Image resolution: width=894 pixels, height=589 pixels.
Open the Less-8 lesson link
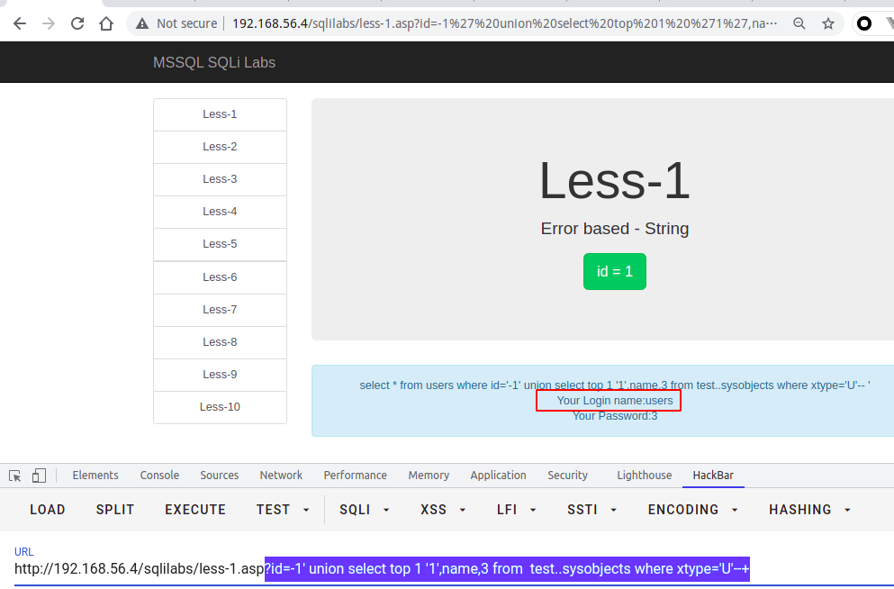click(x=220, y=342)
